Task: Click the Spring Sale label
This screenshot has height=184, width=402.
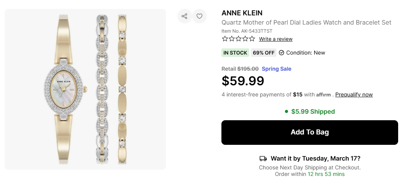Action: tap(276, 69)
